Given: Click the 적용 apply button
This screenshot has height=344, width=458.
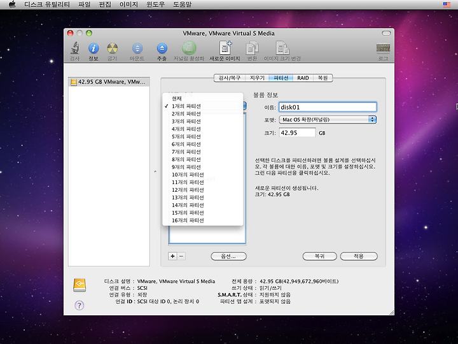Looking at the screenshot, I should click(359, 256).
